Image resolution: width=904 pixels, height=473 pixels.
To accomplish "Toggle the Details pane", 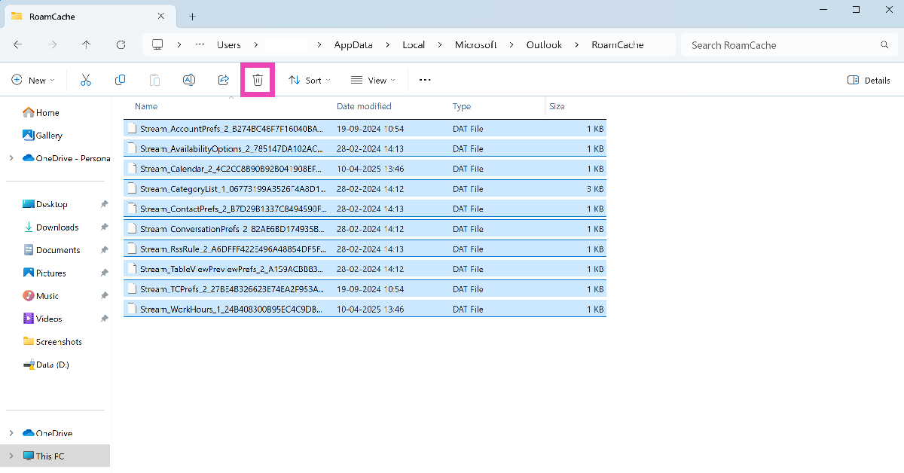I will point(869,80).
